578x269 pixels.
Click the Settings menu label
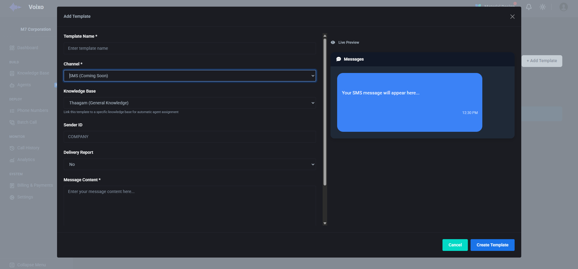[x=25, y=197]
